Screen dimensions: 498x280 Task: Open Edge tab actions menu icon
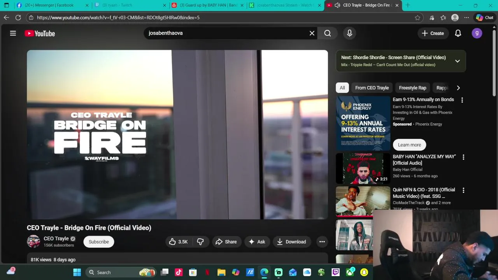[6, 5]
